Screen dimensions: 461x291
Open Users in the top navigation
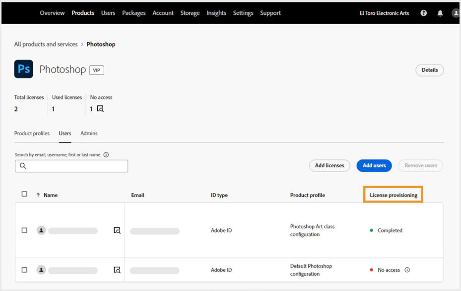click(x=108, y=13)
